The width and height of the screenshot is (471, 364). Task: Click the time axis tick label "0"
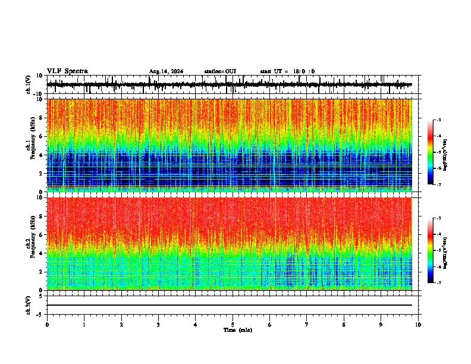click(x=47, y=325)
